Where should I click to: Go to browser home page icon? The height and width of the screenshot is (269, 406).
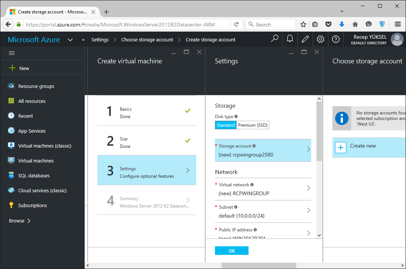pos(355,24)
